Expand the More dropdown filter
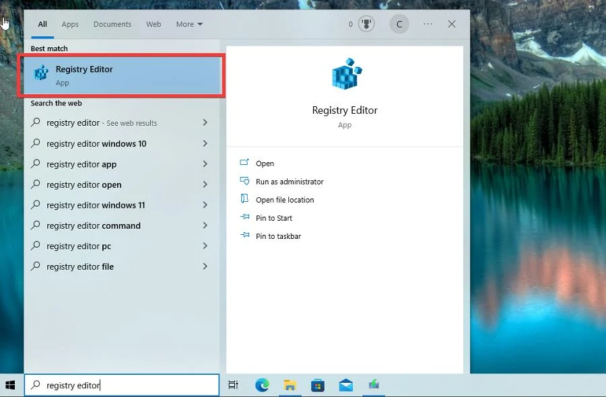This screenshot has width=606, height=397. coord(189,24)
